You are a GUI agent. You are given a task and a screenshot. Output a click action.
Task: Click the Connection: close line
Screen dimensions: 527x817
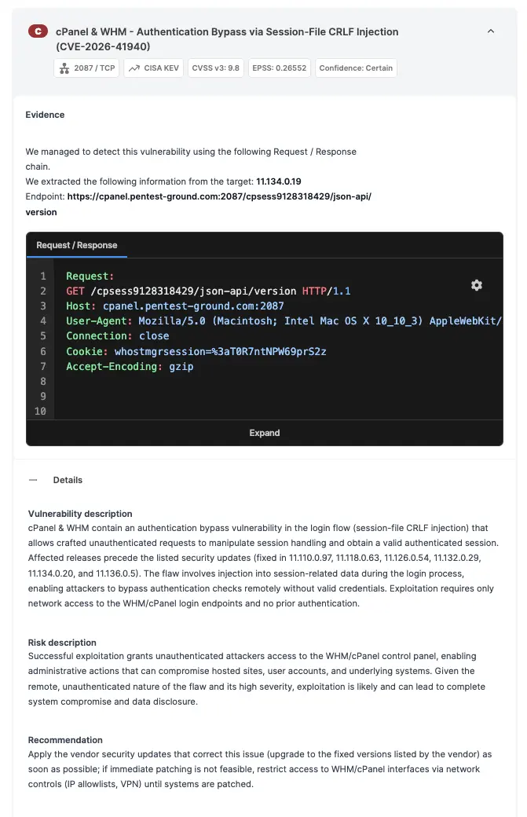click(118, 336)
